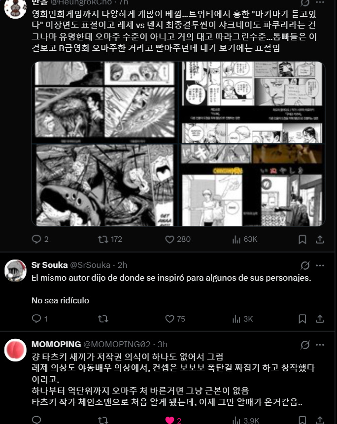This screenshot has height=424, width=337.
Task: Bookmark Sr Souka's tweet
Action: tap(302, 319)
